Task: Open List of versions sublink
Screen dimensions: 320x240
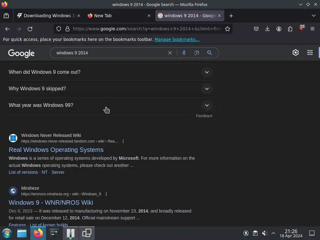Action: tap(23, 172)
